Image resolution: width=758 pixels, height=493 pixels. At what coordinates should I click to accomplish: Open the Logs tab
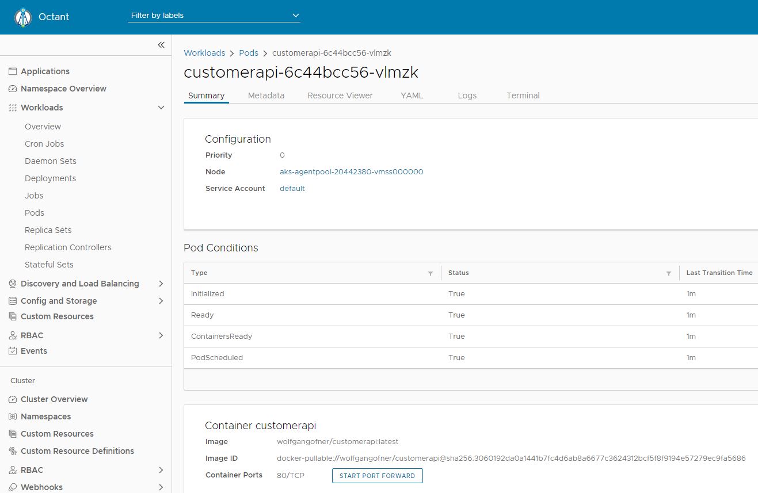coord(467,95)
